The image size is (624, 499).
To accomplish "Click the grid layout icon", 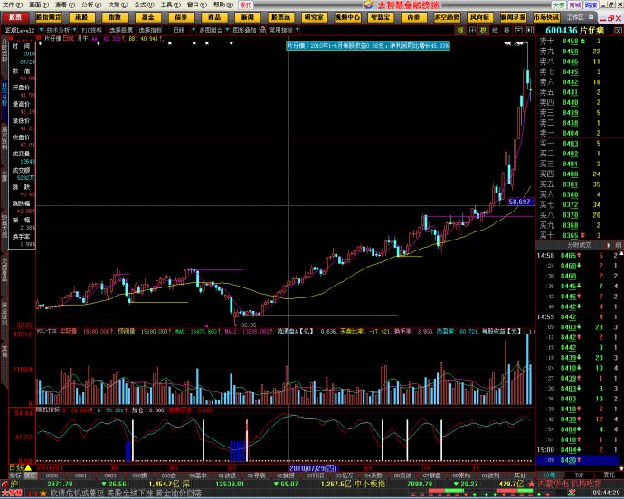I will (x=472, y=30).
